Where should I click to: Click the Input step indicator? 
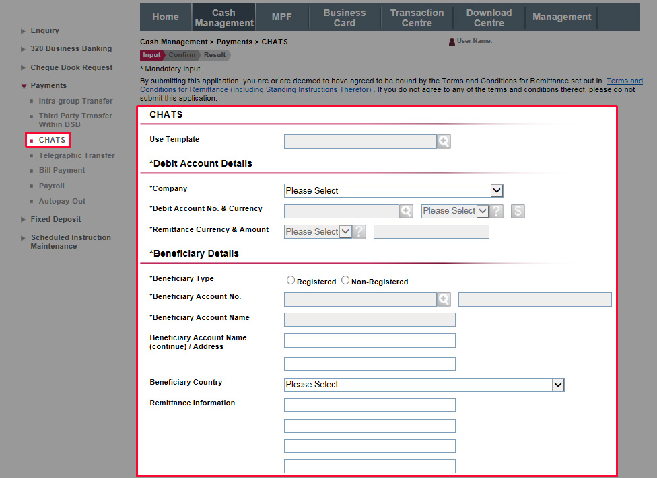coord(151,55)
